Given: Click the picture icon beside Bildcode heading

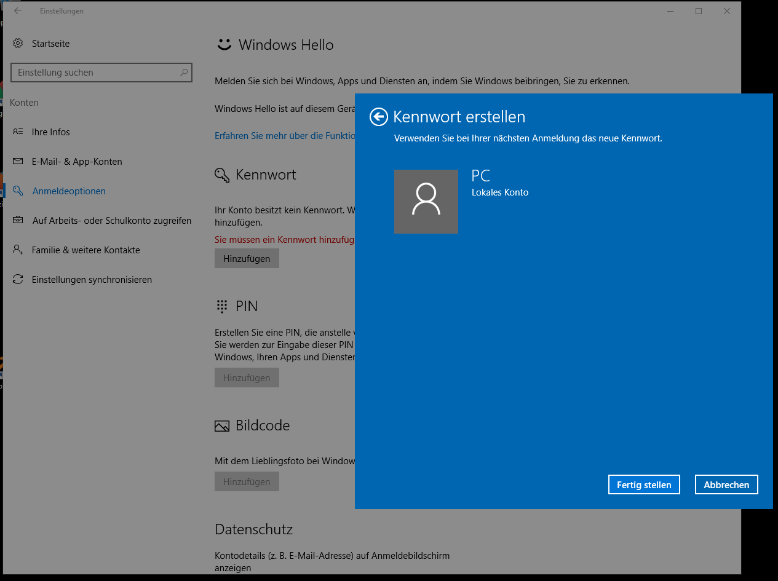Looking at the screenshot, I should 221,425.
